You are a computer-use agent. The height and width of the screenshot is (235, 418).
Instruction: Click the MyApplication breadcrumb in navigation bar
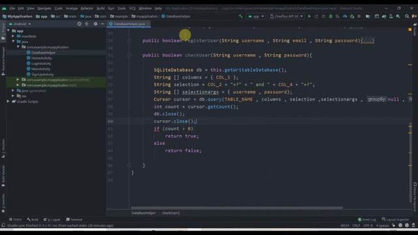[18, 16]
